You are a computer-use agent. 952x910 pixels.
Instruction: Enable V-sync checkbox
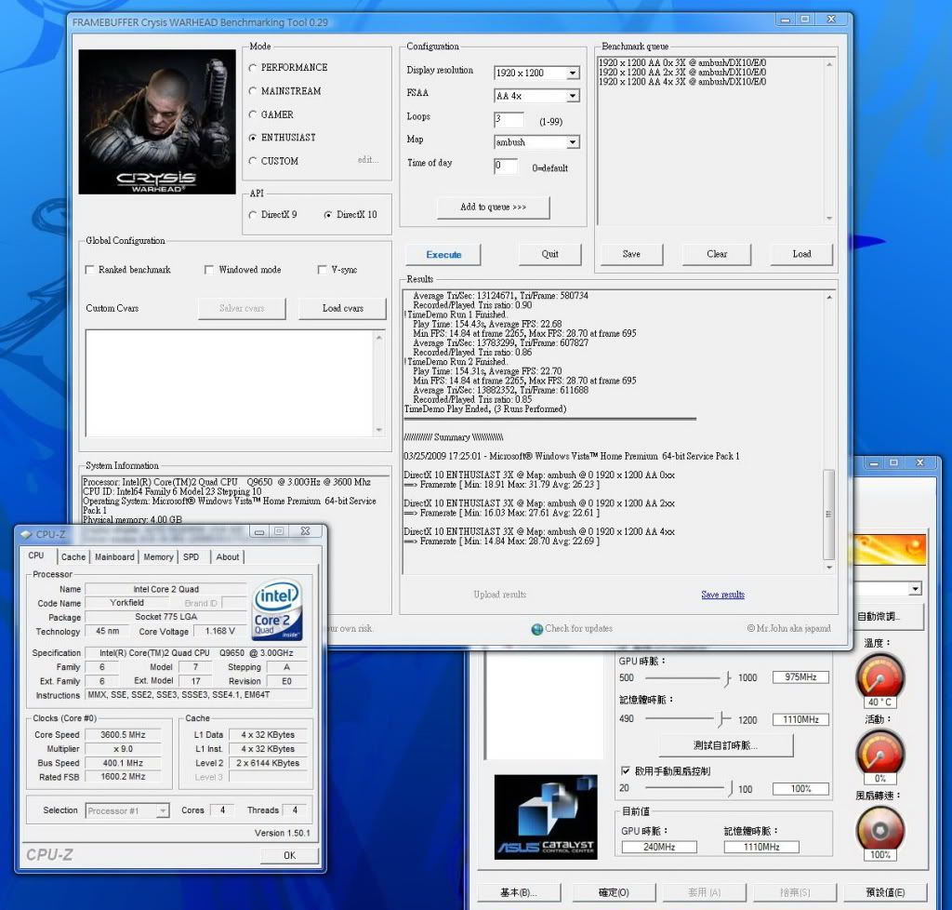point(322,270)
